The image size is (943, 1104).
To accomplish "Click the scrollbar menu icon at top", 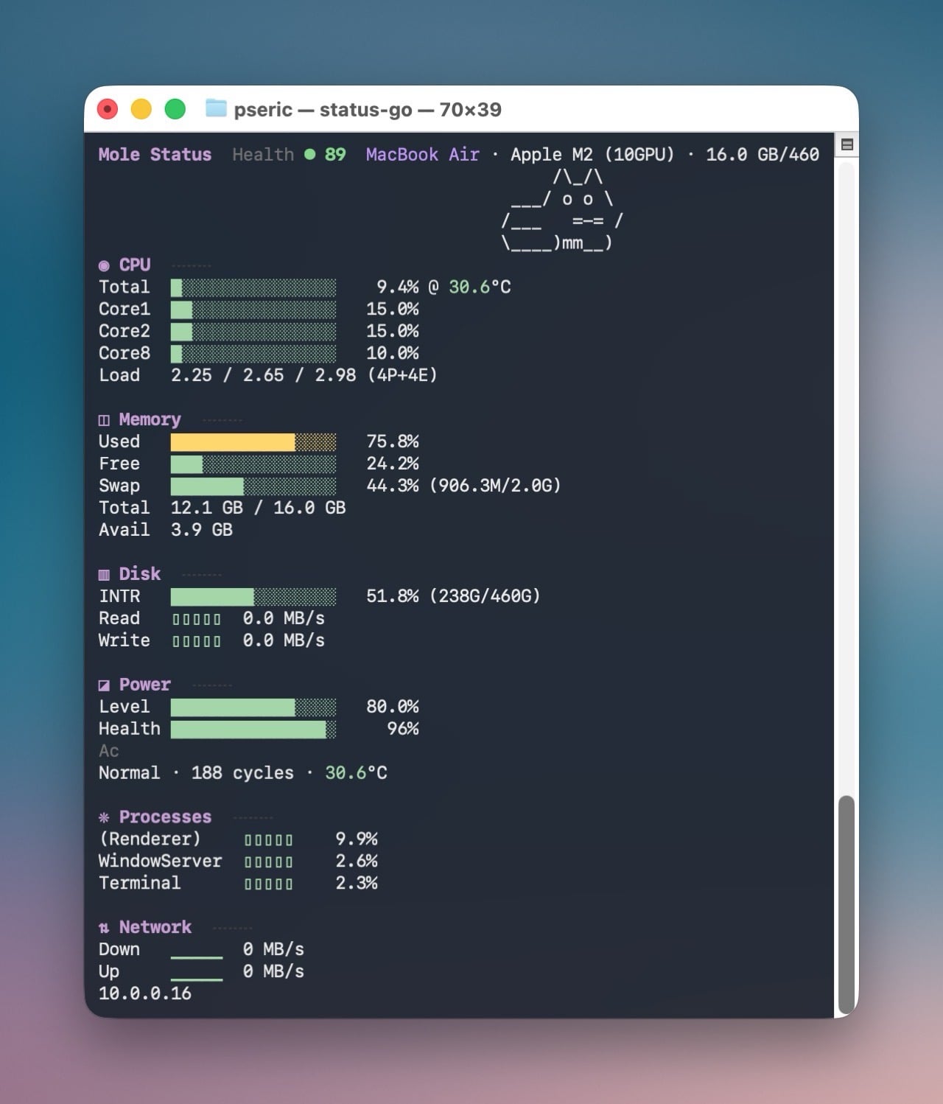I will point(847,144).
